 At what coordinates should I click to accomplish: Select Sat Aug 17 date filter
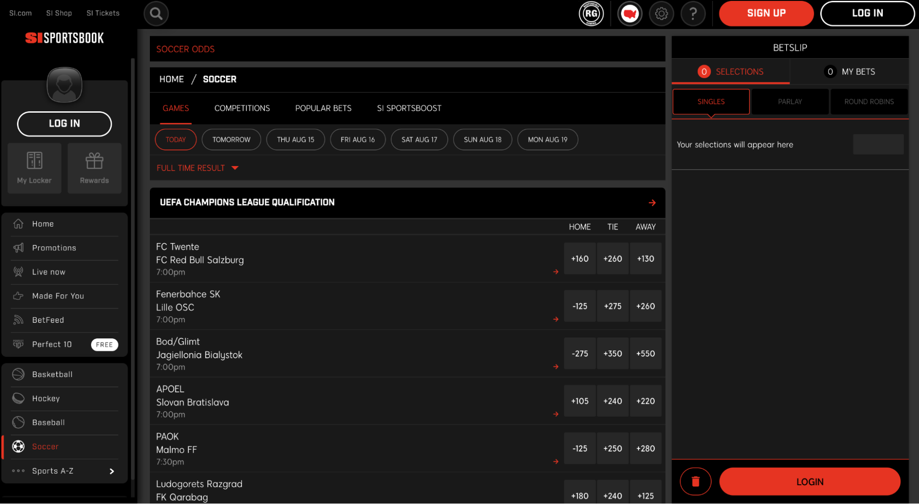[x=419, y=140]
